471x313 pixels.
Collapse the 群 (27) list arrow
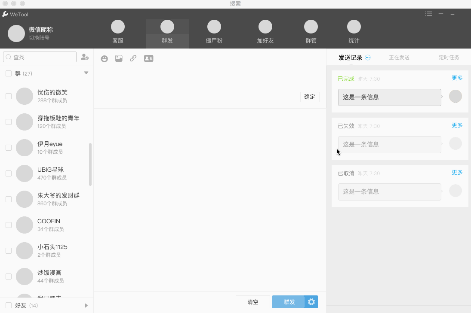[x=86, y=73]
